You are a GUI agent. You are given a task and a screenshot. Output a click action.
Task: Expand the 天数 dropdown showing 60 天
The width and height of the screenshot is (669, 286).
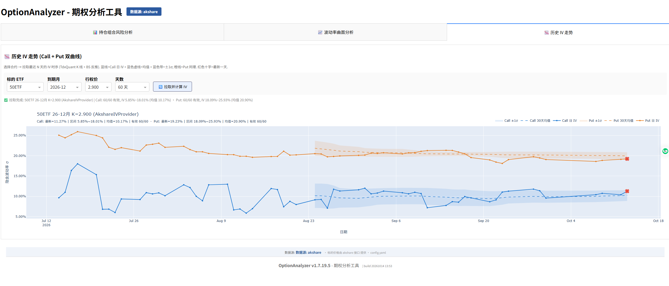(x=132, y=87)
